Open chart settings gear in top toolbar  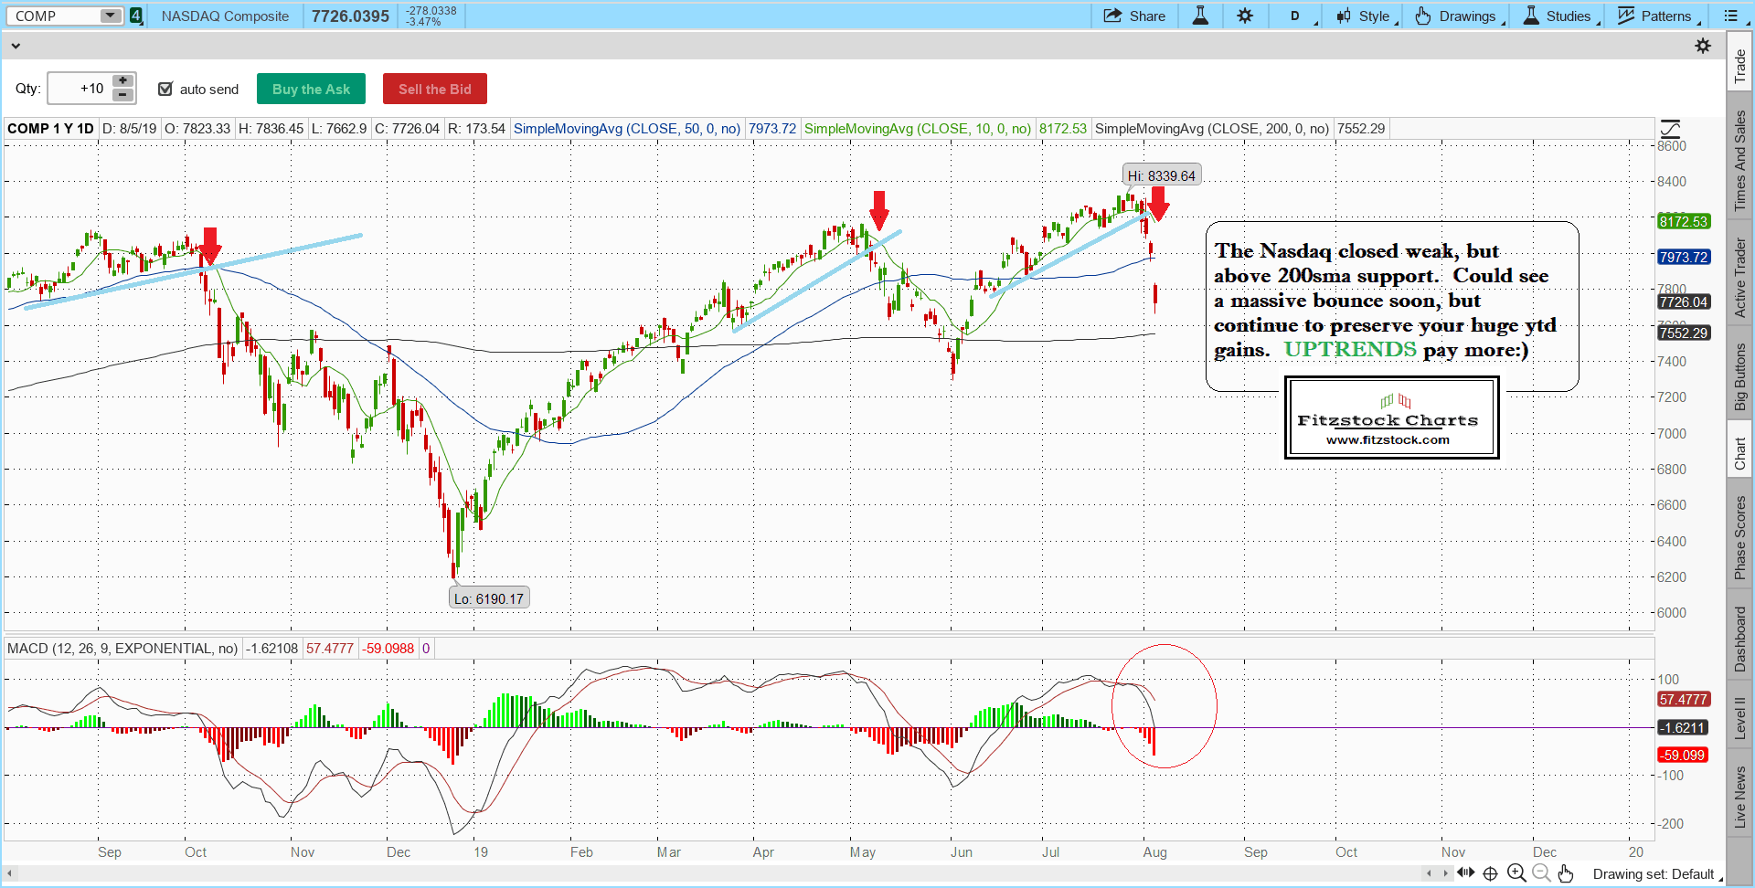pyautogui.click(x=1245, y=16)
